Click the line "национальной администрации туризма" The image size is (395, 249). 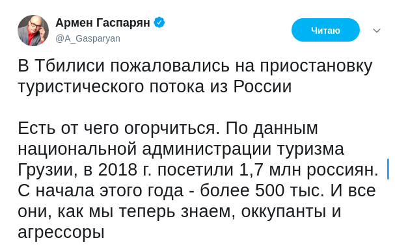181,149
